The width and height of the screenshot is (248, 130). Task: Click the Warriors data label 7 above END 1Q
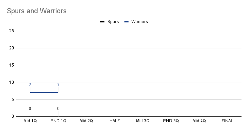(58, 85)
